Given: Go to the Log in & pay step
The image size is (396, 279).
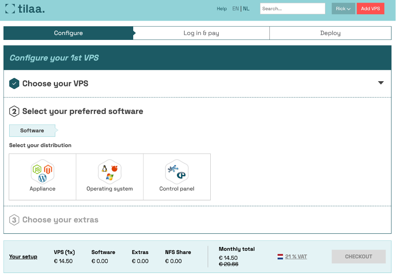Looking at the screenshot, I should [201, 33].
